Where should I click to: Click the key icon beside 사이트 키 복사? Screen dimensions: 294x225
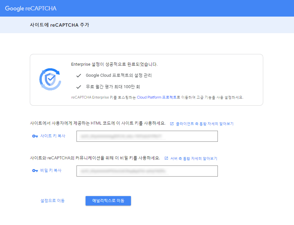point(35,136)
